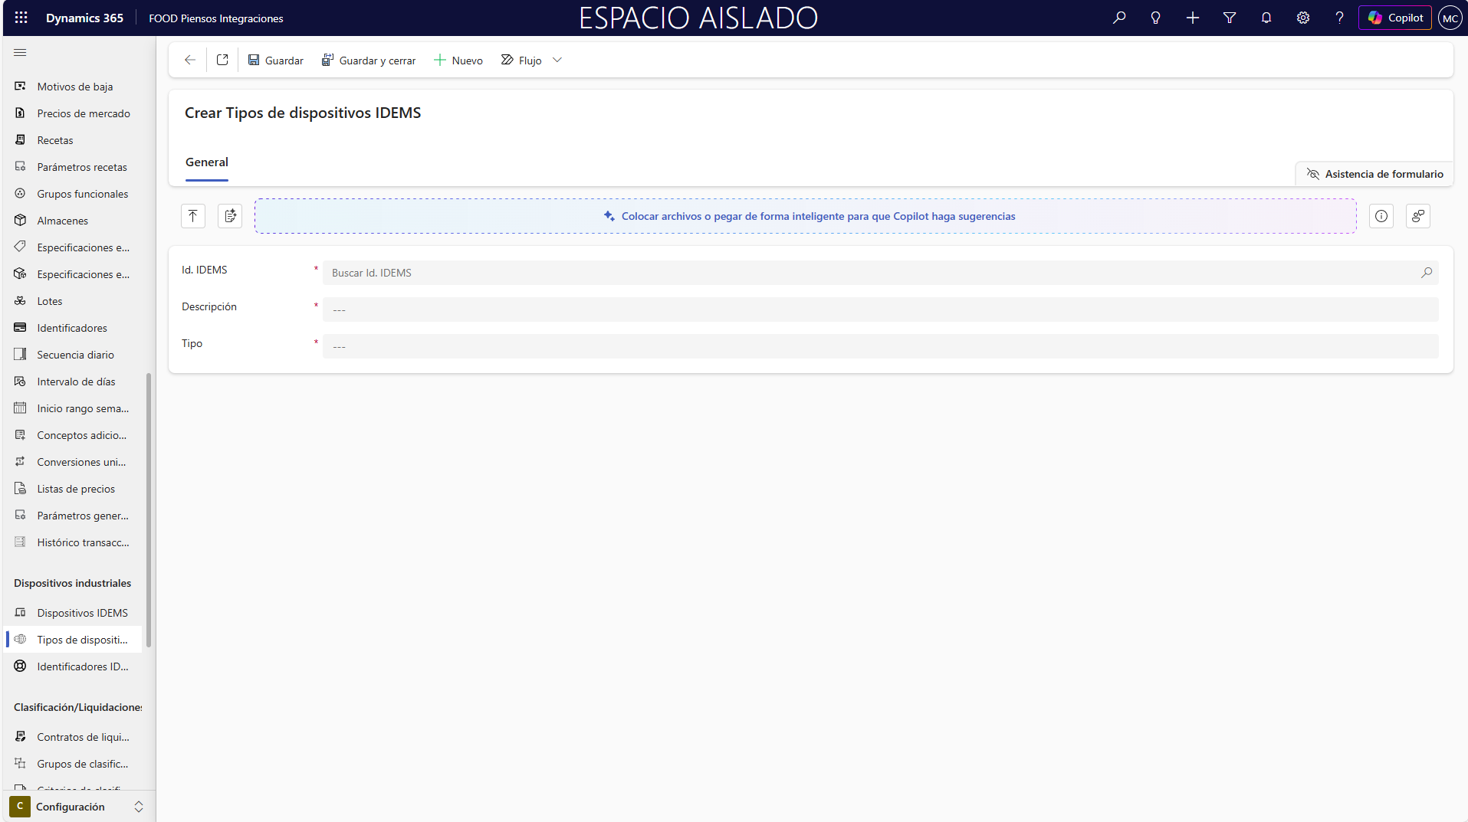Image resolution: width=1468 pixels, height=822 pixels.
Task: Click the Descripción input field
Action: 879,309
